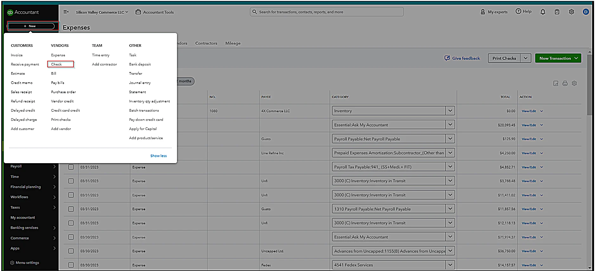Select the $71,974.37 expense checkbox
This screenshot has width=595, height=271.
71,237
